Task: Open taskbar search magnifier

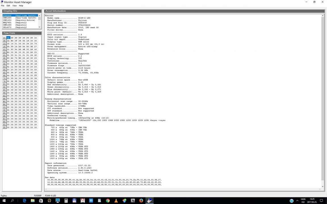Action: coord(12,201)
